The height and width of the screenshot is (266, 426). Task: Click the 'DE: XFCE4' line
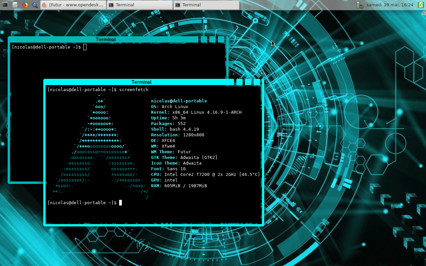tap(163, 141)
